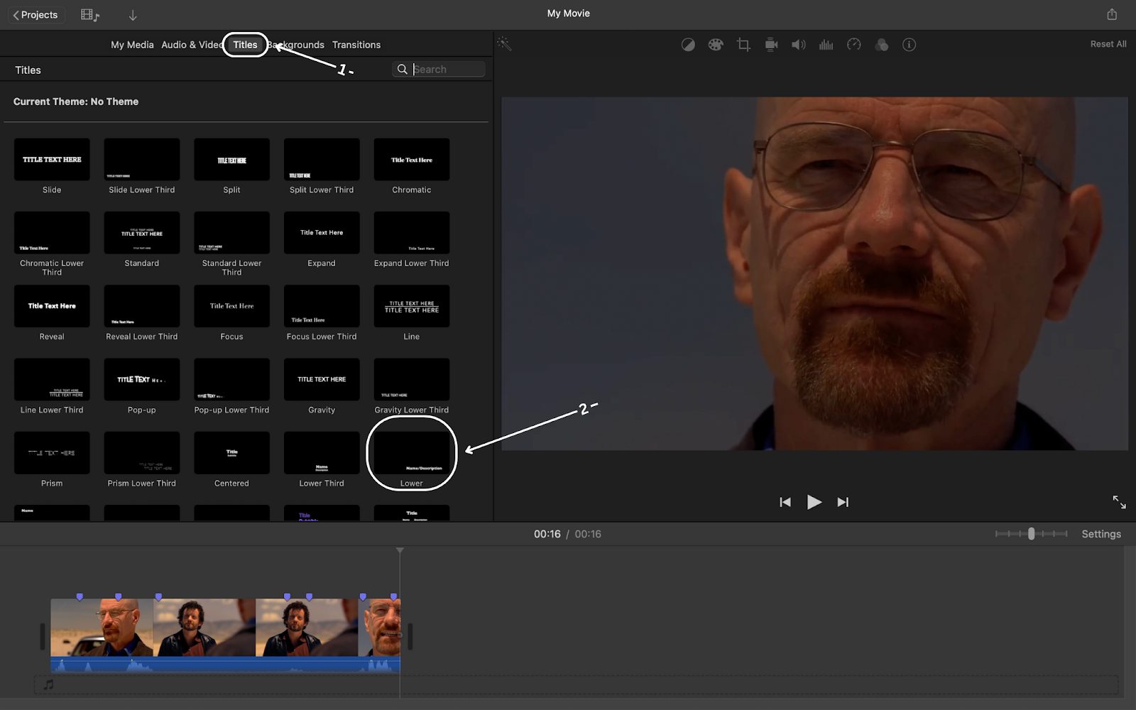This screenshot has width=1136, height=710.
Task: Play the movie preview
Action: (814, 502)
